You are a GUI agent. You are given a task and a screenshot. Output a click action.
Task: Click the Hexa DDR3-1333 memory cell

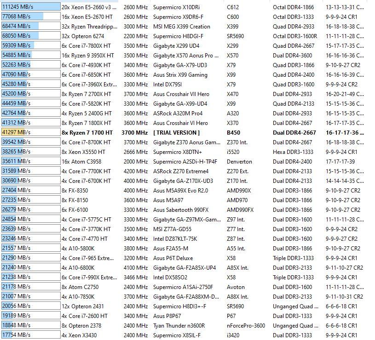293,152
